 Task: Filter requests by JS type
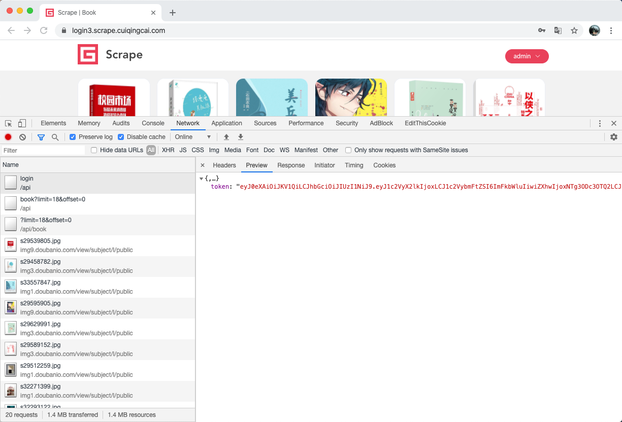183,150
